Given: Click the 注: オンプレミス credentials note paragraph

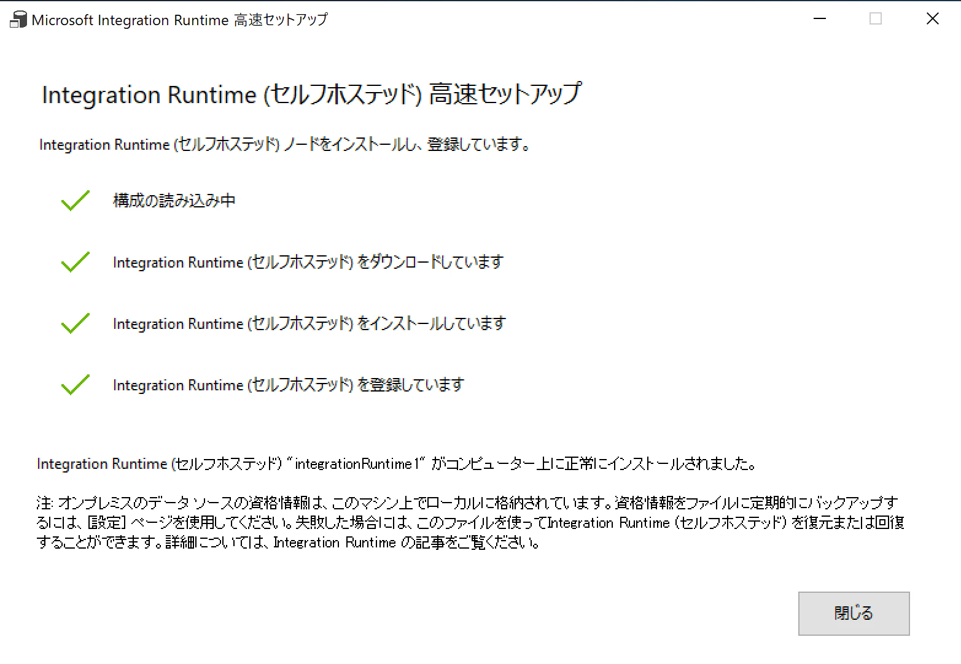Looking at the screenshot, I should [x=470, y=522].
